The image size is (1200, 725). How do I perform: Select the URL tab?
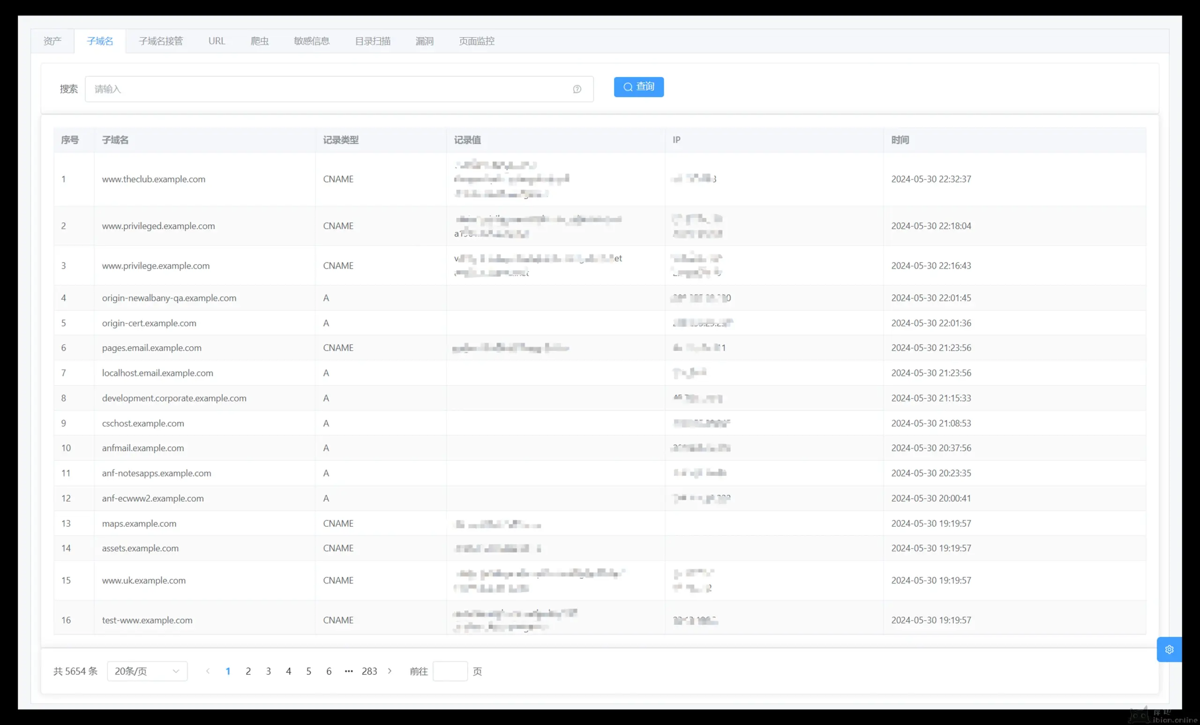click(217, 41)
